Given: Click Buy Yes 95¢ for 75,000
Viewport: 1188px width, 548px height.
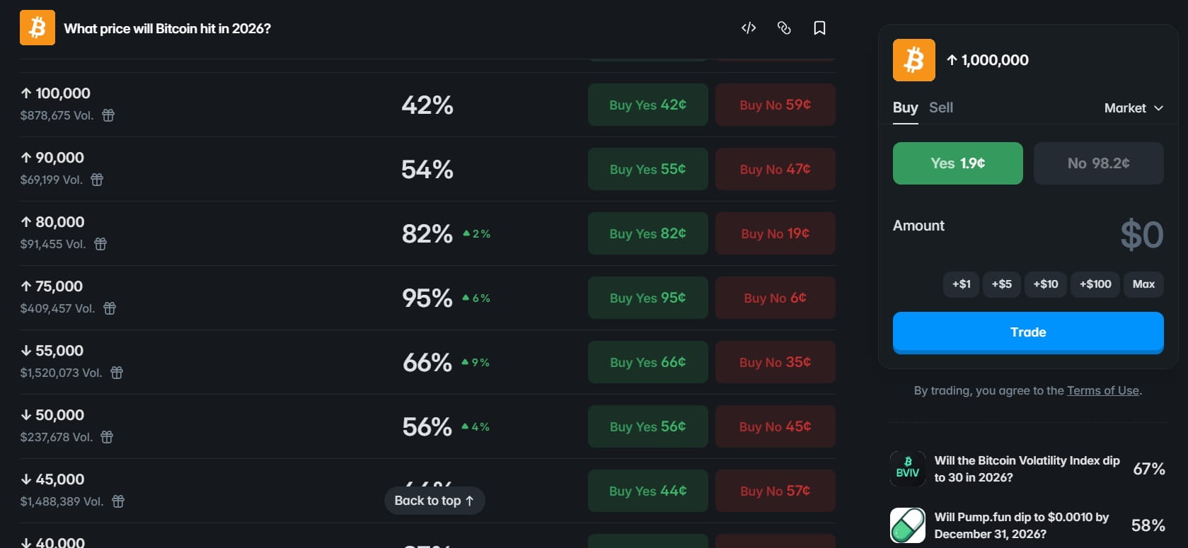Looking at the screenshot, I should [x=647, y=298].
